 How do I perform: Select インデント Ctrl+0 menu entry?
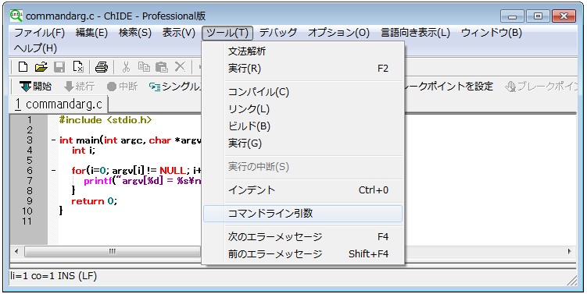click(302, 190)
